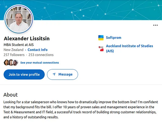Click the Softprom company logo icon
The width and height of the screenshot is (162, 123).
tap(101, 38)
